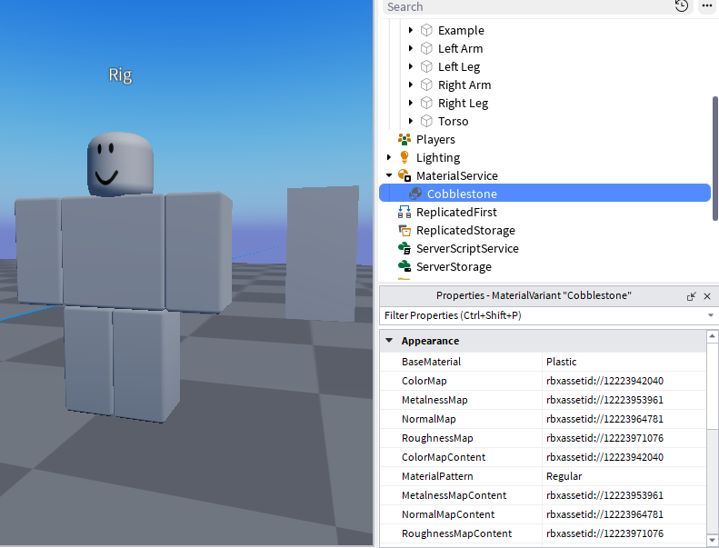
Task: Edit the NormalMapContent asset id value
Action: click(624, 514)
